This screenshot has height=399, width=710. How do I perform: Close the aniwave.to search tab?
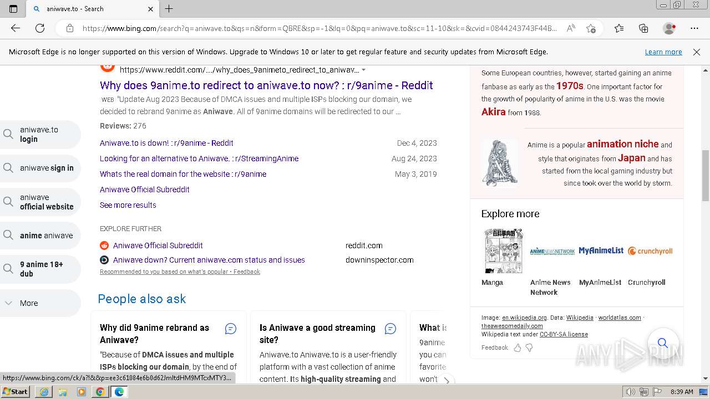tap(150, 9)
